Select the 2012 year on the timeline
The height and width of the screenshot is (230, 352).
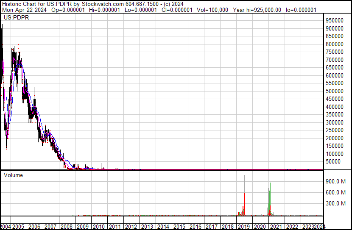pos(131,227)
